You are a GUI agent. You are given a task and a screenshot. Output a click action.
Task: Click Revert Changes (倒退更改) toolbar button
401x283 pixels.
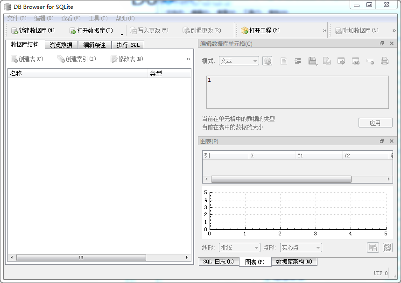(x=202, y=30)
